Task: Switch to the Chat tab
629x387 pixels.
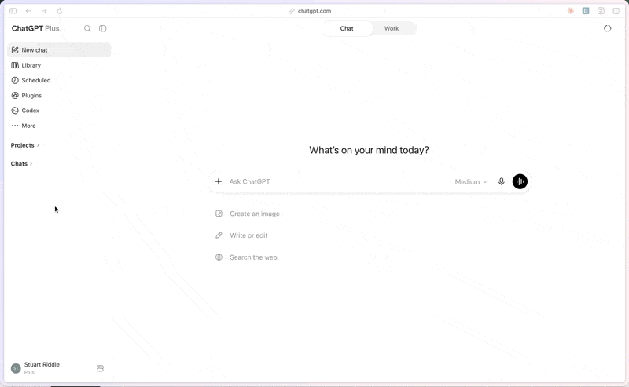Action: click(x=347, y=28)
